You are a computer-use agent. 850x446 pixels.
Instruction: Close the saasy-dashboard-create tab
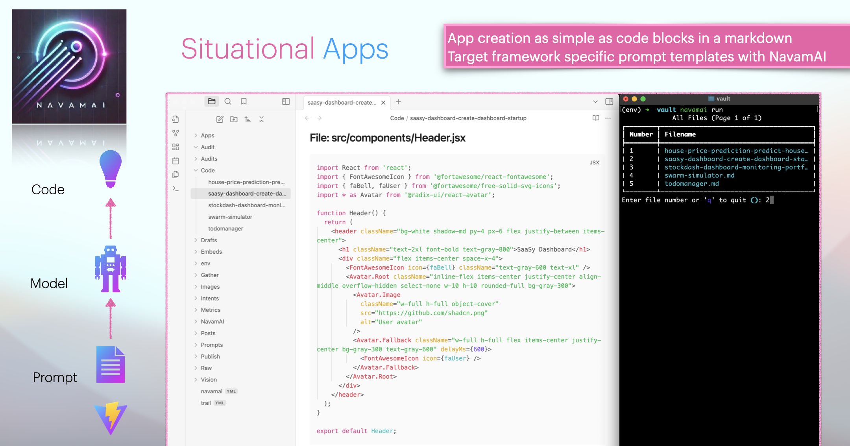pyautogui.click(x=383, y=103)
